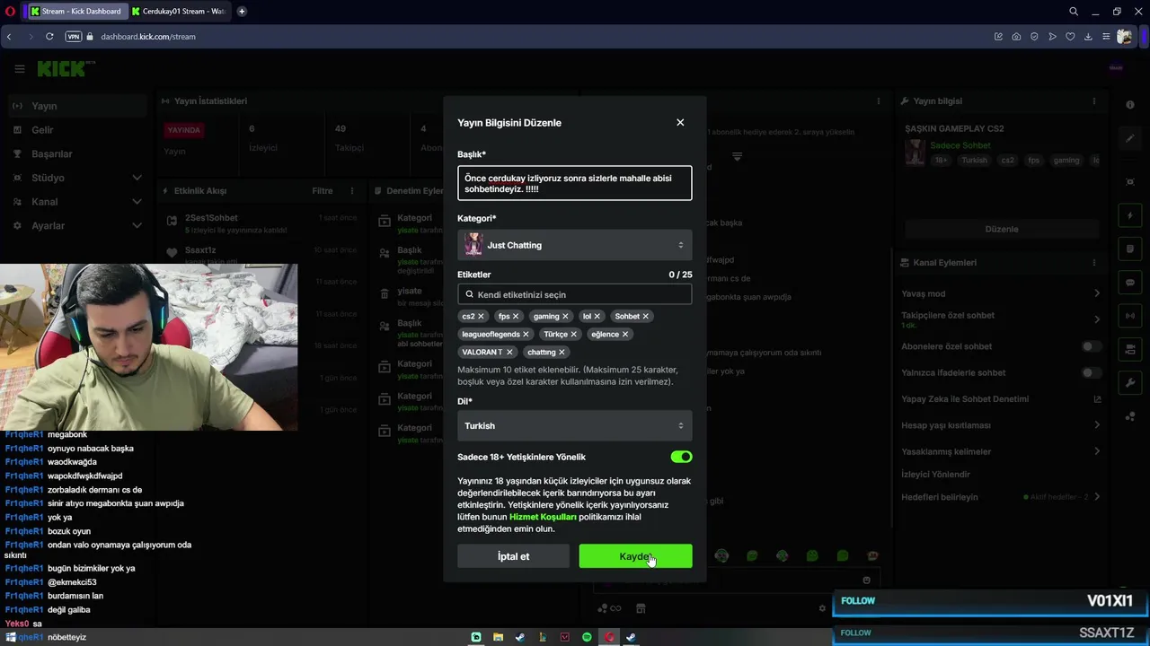
Task: Click the lightning bolt icon in right rail
Action: 1130,216
